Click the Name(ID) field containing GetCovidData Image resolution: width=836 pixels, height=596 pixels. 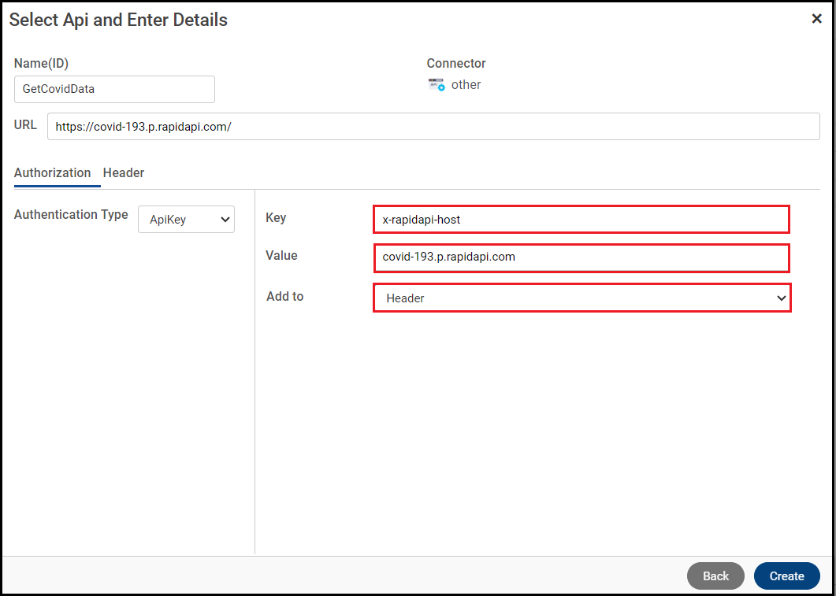pyautogui.click(x=114, y=89)
